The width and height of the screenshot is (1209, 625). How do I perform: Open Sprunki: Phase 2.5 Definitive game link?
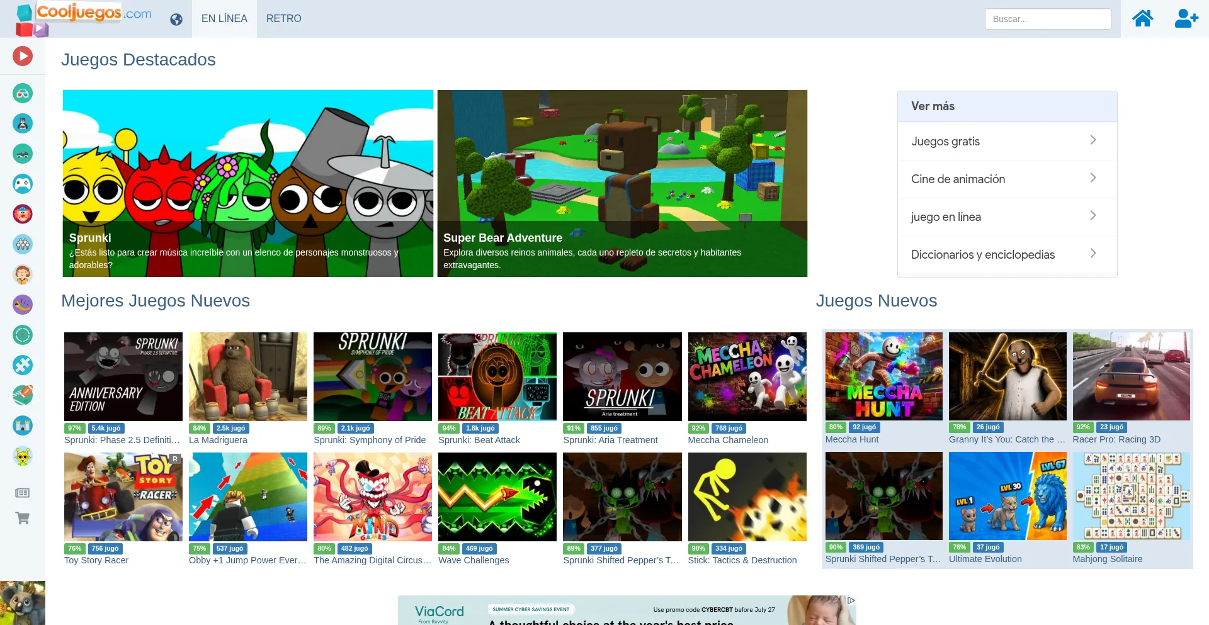(x=122, y=440)
